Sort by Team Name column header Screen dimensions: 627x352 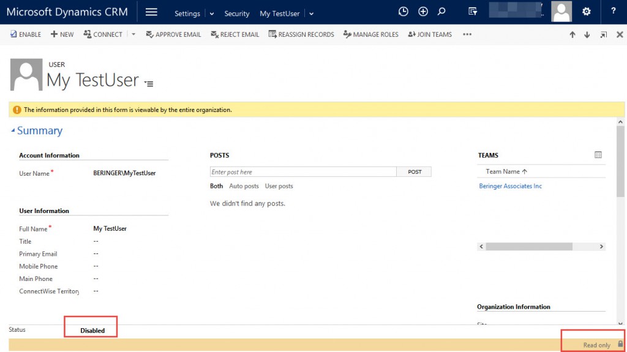point(506,171)
